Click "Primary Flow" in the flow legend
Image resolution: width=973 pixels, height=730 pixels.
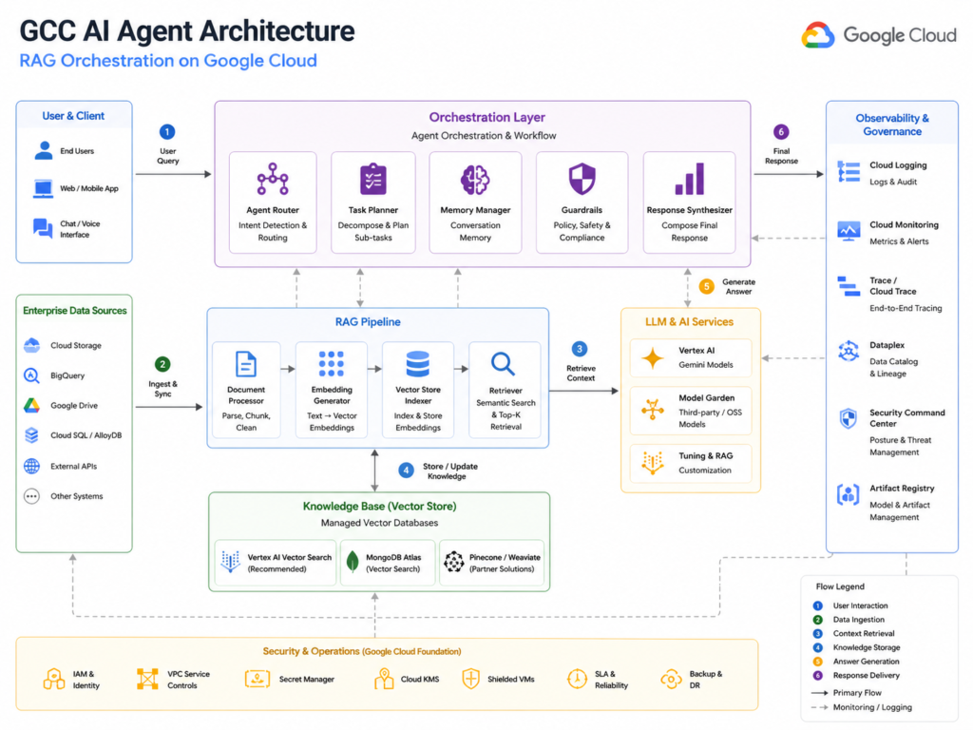pyautogui.click(x=857, y=693)
